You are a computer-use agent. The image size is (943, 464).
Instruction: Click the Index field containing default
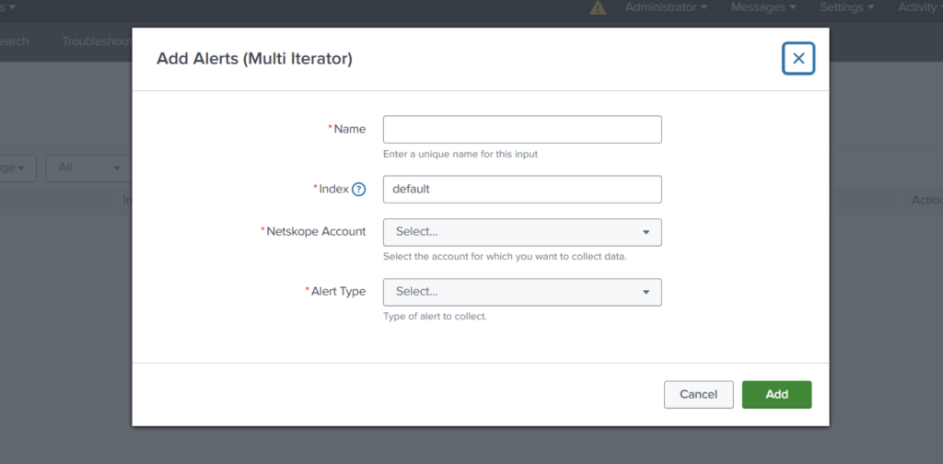(x=522, y=190)
